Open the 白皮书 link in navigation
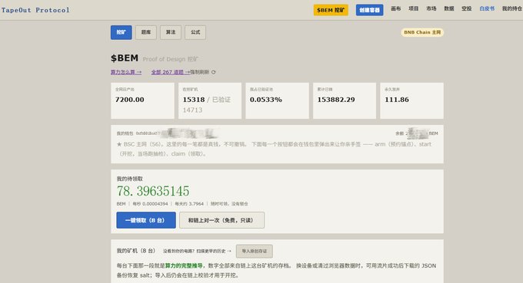Viewport: 523px width, 283px height. click(487, 8)
